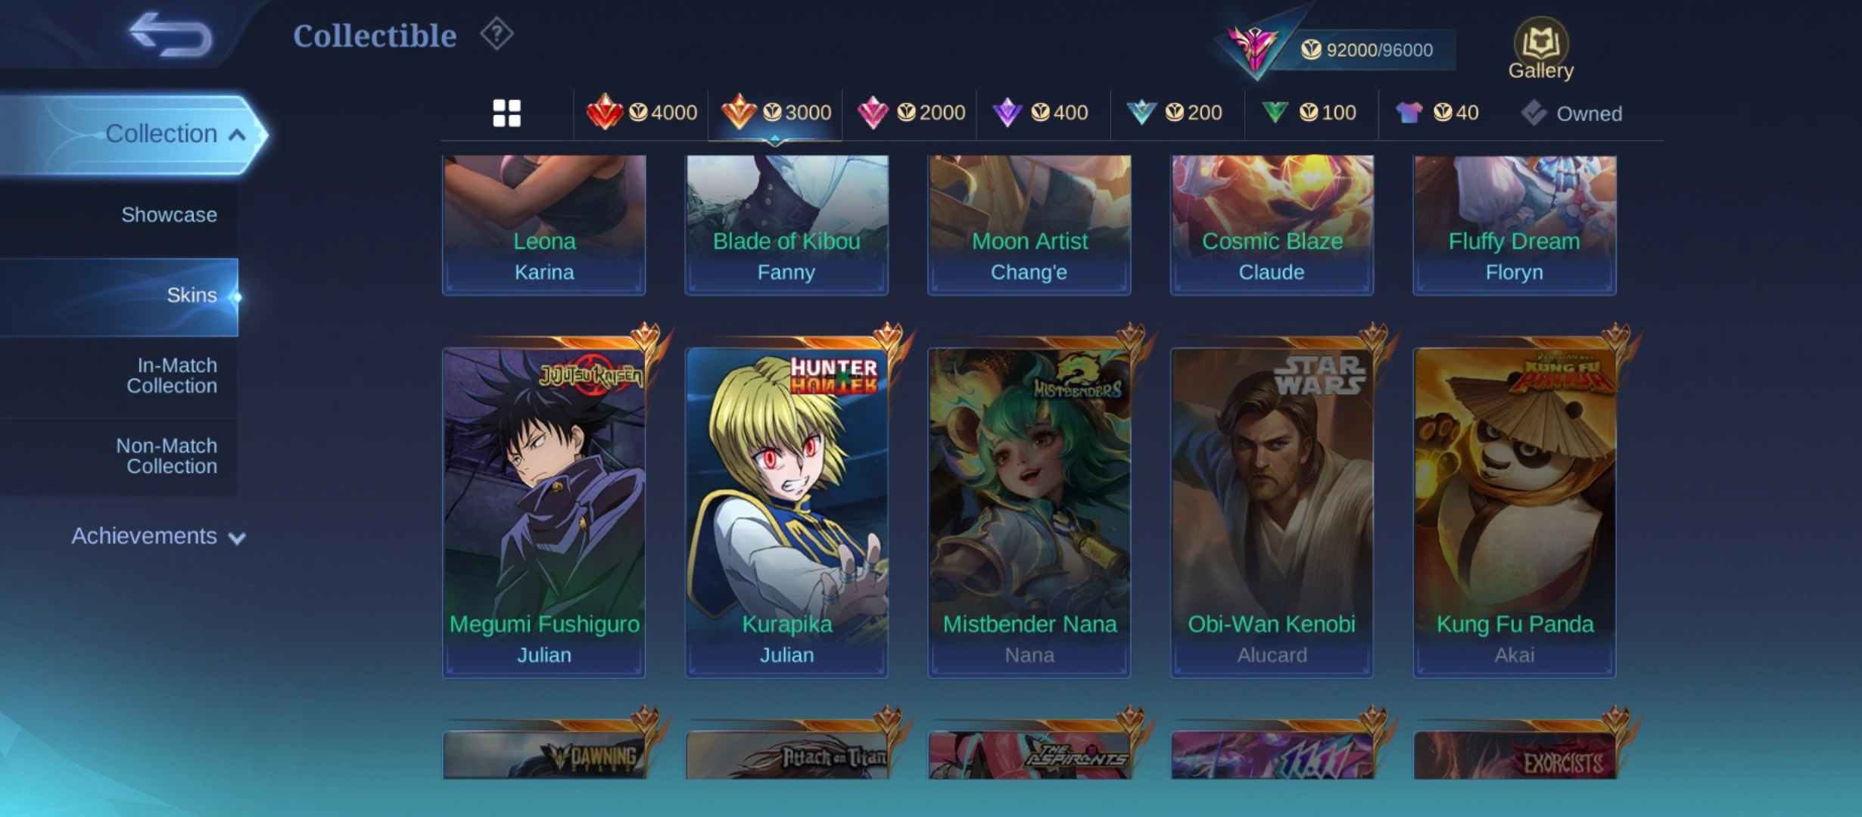
Task: Filter by the 4000 red gem tier
Action: pos(641,113)
